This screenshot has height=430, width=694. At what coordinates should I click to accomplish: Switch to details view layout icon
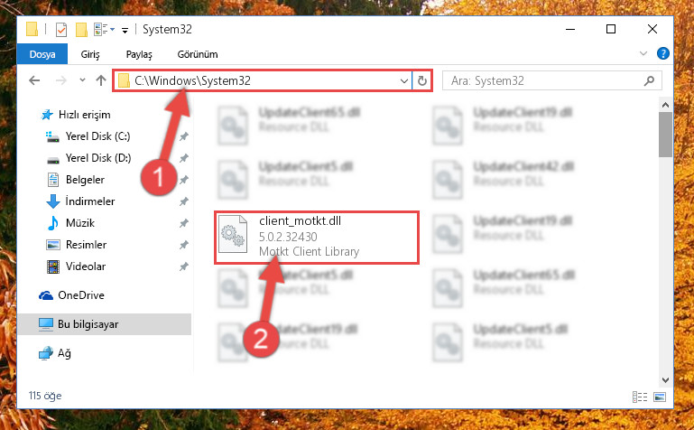(640, 397)
